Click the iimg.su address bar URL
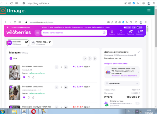The image size is (157, 114). tap(38, 3)
